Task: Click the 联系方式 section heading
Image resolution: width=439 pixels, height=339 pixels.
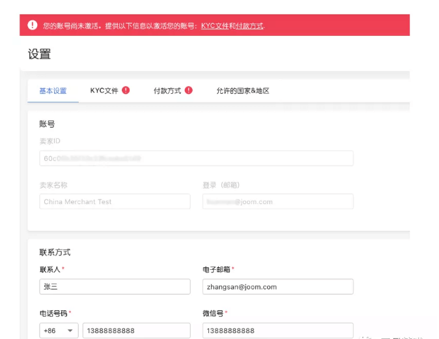Action: point(55,252)
